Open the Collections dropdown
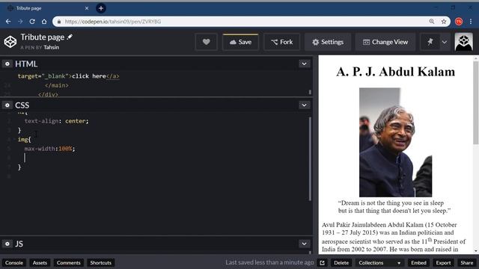The width and height of the screenshot is (479, 269). click(379, 262)
